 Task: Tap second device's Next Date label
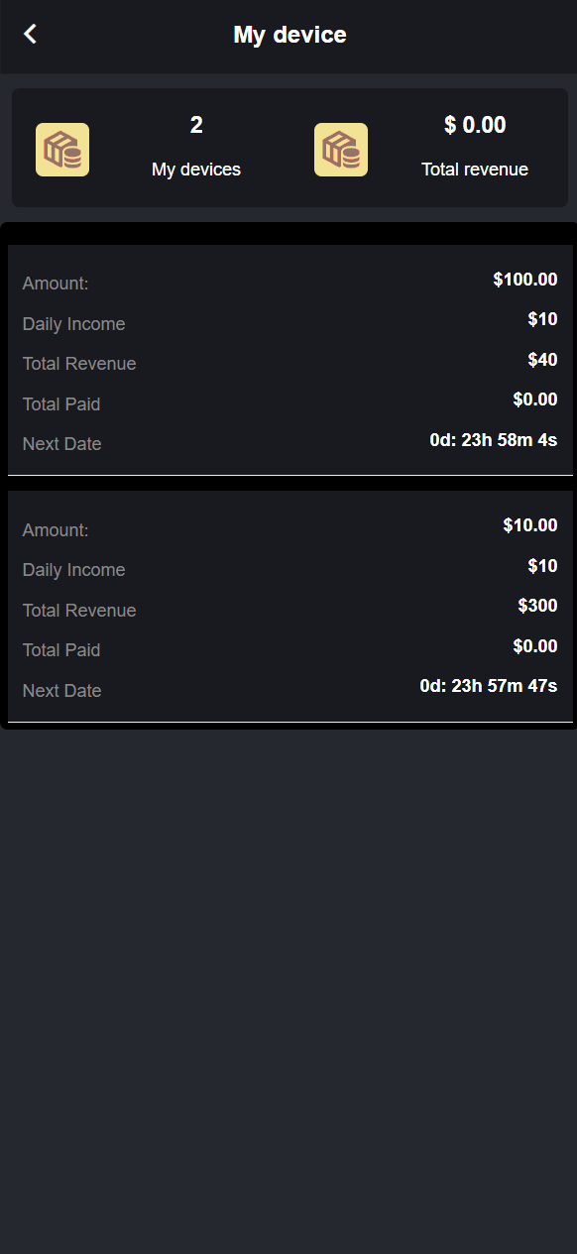(x=62, y=691)
